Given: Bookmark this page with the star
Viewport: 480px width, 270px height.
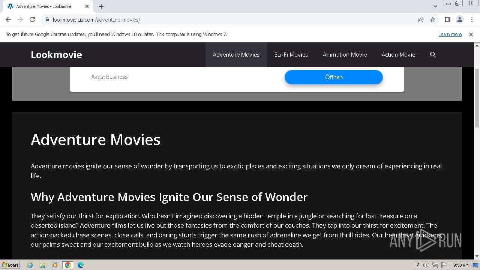Looking at the screenshot, I should click(x=433, y=19).
